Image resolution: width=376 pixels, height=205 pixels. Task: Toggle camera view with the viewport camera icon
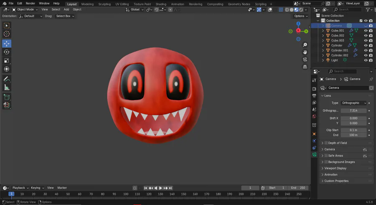pyautogui.click(x=305, y=60)
